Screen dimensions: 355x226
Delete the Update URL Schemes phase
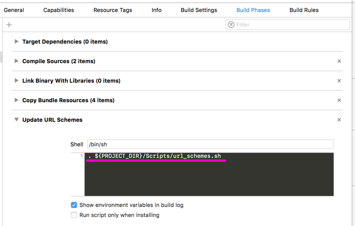coord(339,120)
